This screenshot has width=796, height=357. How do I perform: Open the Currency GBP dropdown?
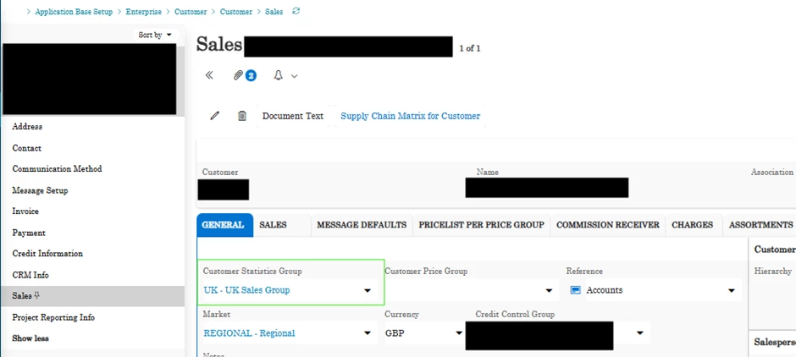pyautogui.click(x=423, y=333)
